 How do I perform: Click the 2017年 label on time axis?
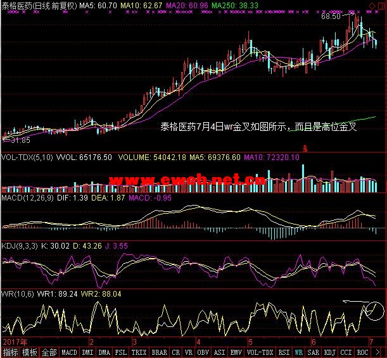tap(15, 342)
